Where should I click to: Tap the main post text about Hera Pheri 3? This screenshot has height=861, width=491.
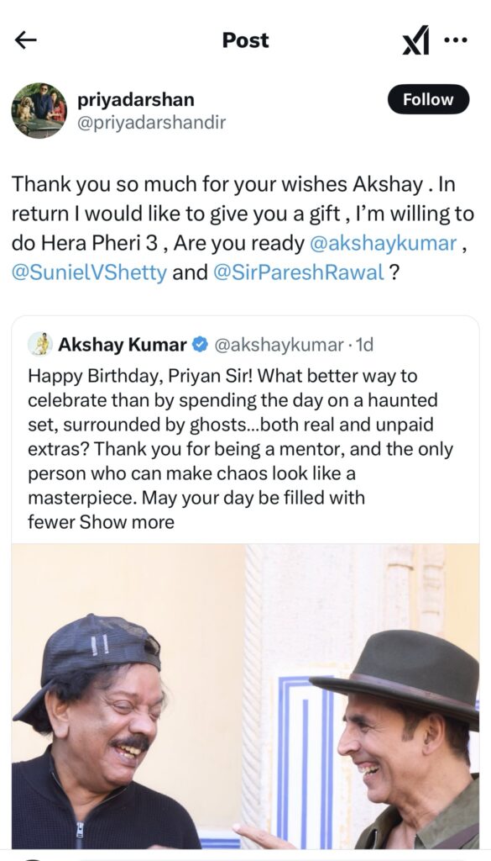tap(243, 228)
